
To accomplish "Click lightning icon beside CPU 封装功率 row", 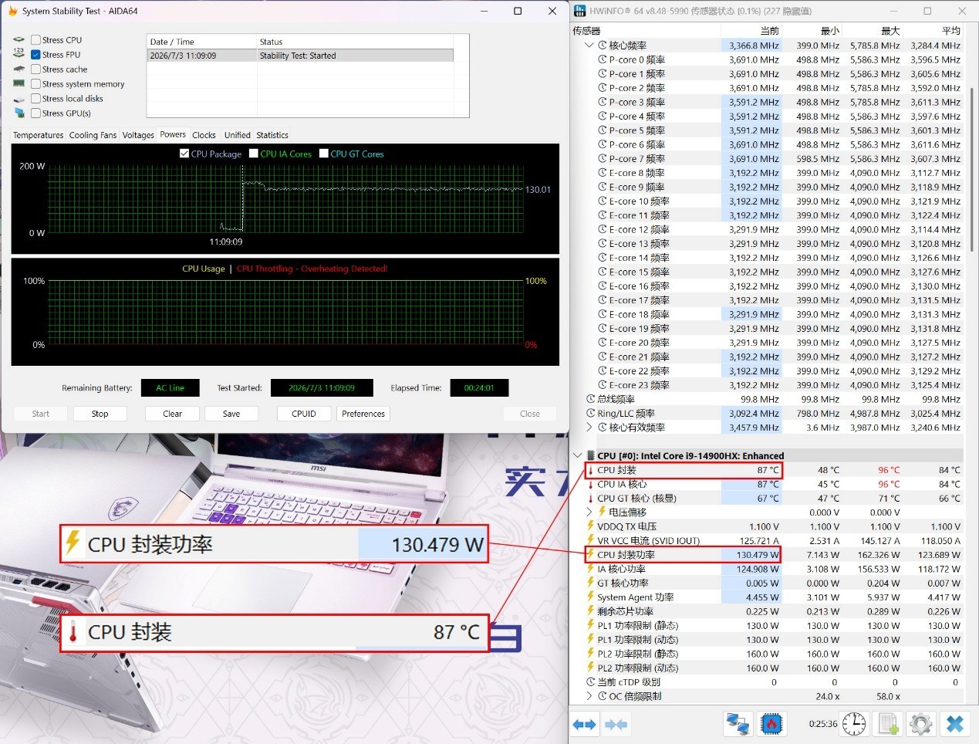I will [x=591, y=554].
